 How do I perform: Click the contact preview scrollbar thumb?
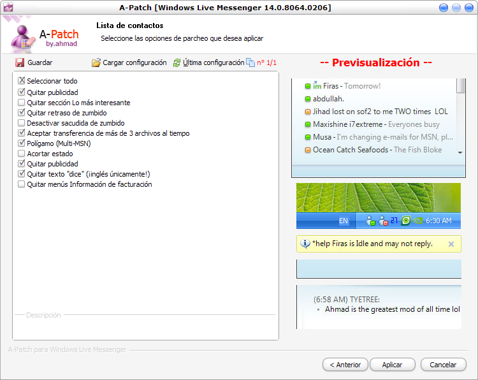point(461,87)
